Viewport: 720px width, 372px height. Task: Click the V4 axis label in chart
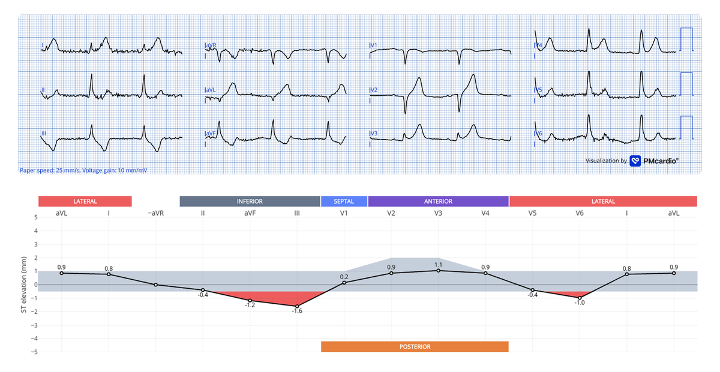pyautogui.click(x=485, y=213)
